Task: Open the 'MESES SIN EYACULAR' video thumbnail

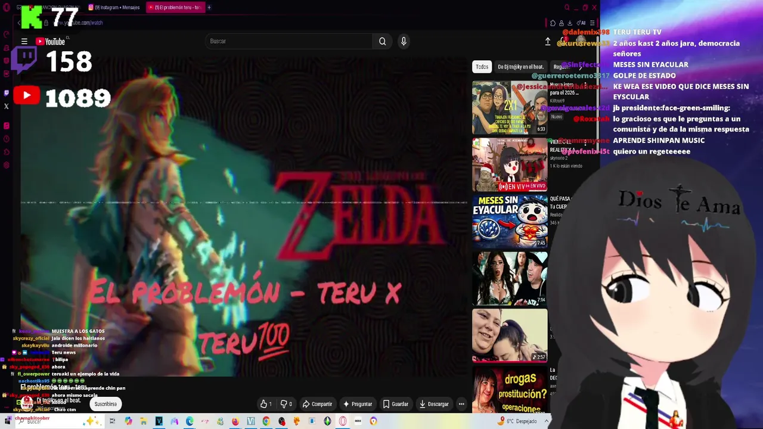Action: tap(510, 222)
